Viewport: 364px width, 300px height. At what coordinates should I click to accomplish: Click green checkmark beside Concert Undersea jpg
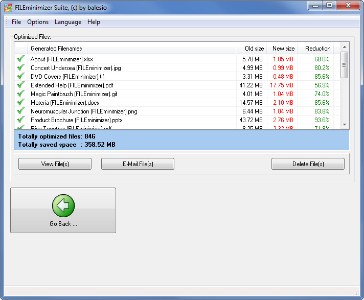tap(21, 67)
